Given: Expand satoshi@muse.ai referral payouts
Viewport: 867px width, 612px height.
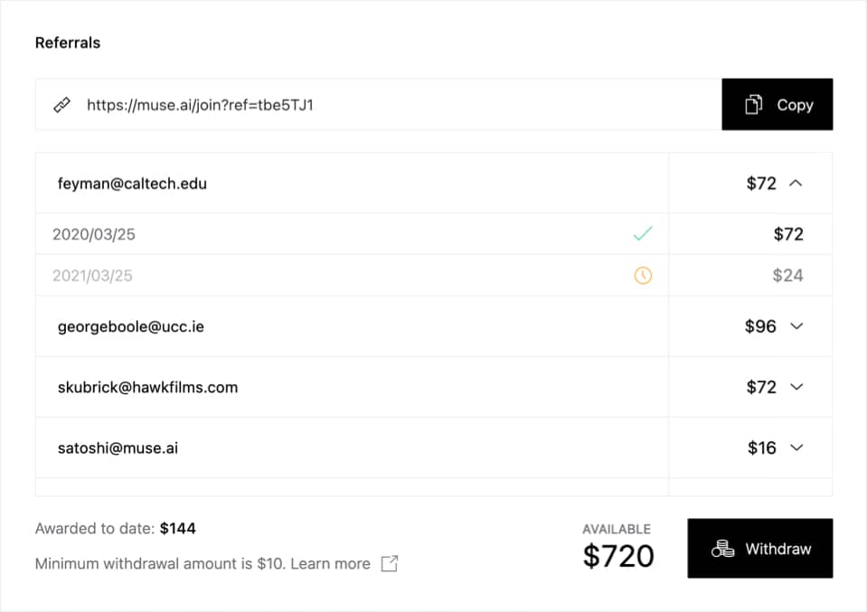Looking at the screenshot, I should click(x=796, y=447).
